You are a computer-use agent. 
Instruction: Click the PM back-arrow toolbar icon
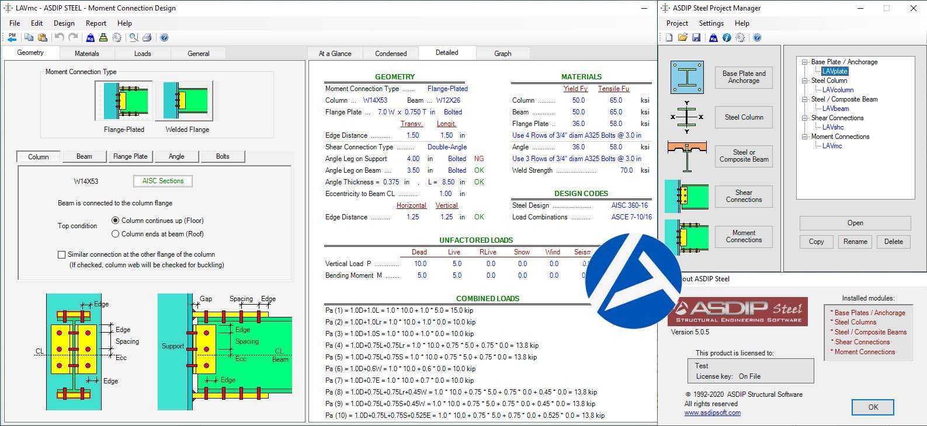[x=12, y=37]
